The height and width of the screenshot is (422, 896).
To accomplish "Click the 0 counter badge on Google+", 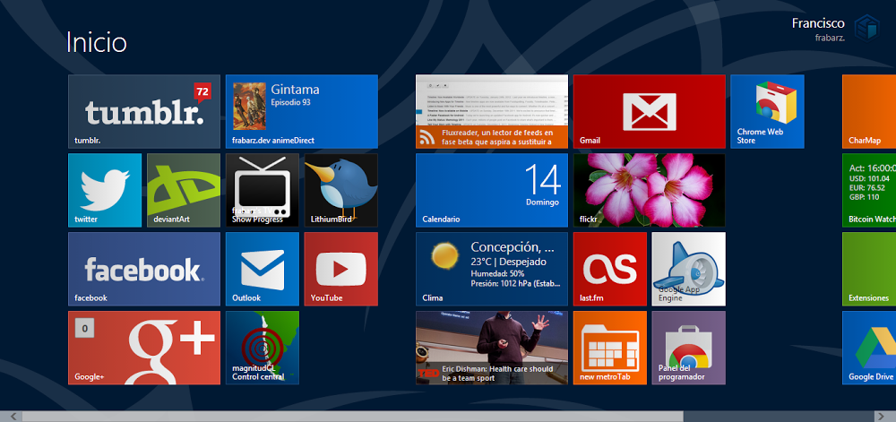I will coord(84,328).
